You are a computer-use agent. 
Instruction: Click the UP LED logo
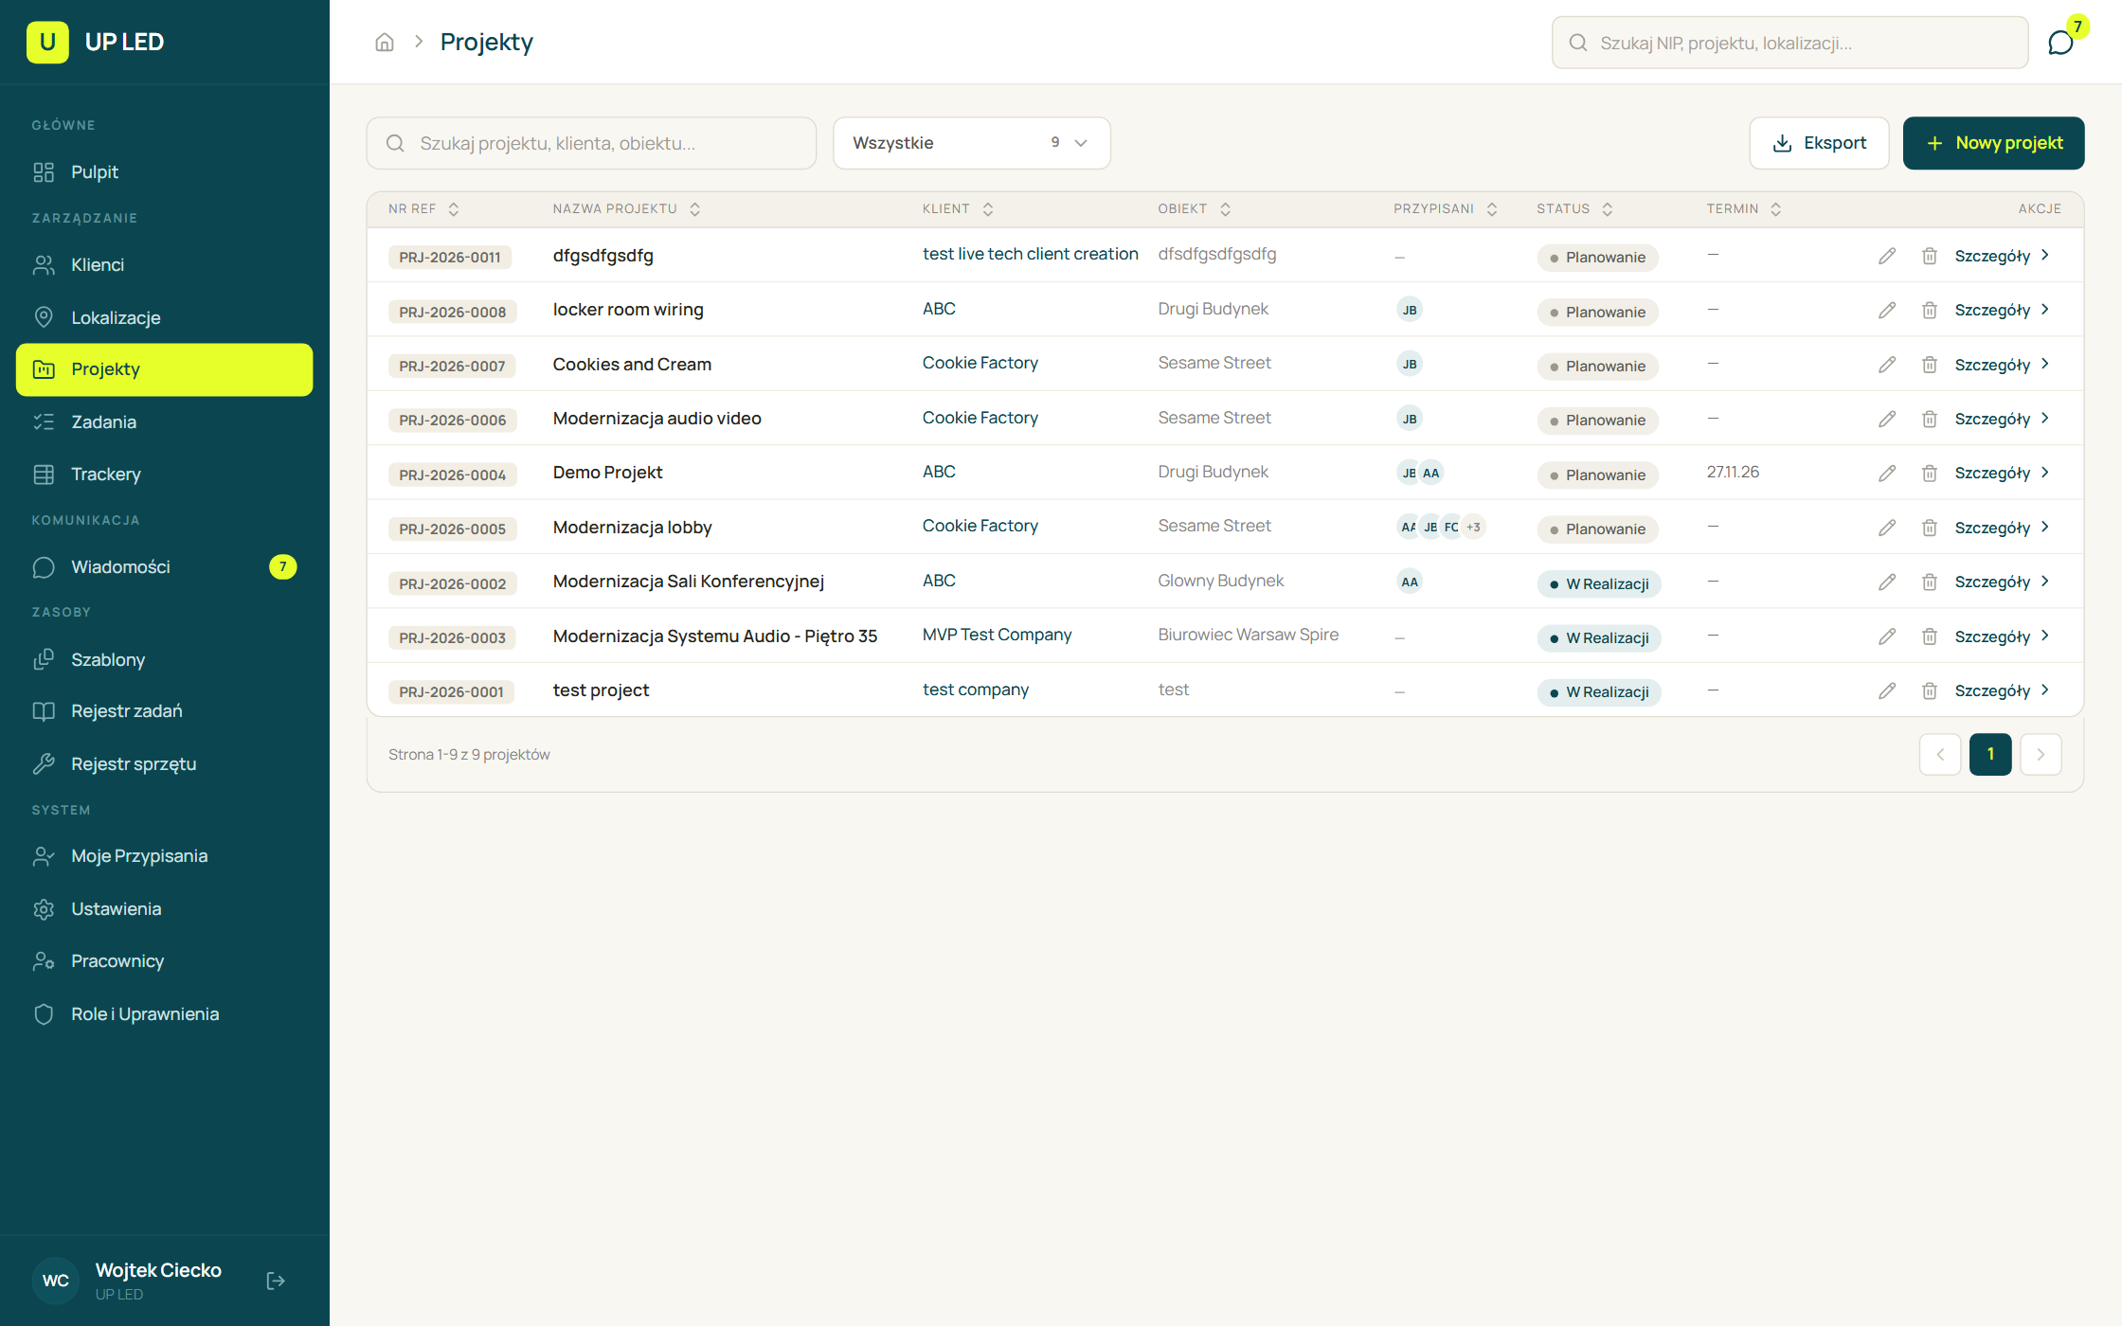pyautogui.click(x=96, y=42)
